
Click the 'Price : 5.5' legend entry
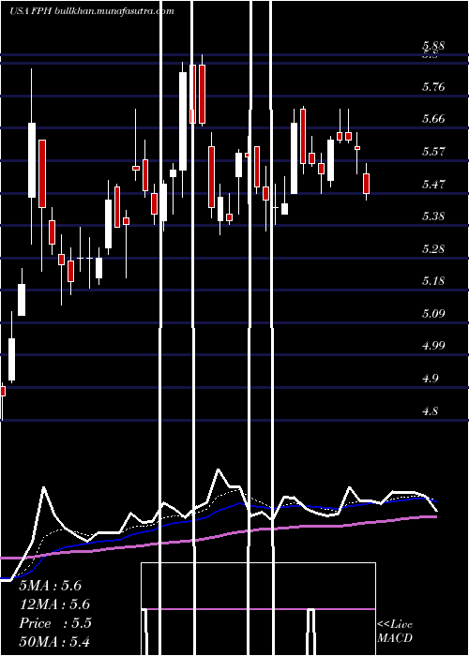tap(55, 623)
